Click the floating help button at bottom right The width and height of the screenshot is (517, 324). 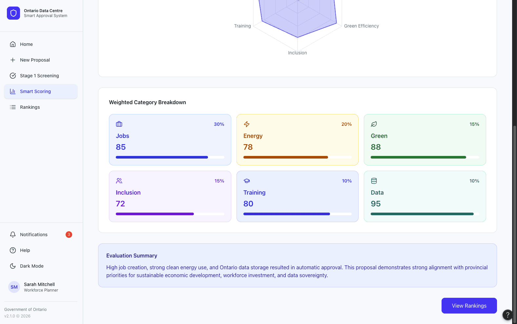507,315
